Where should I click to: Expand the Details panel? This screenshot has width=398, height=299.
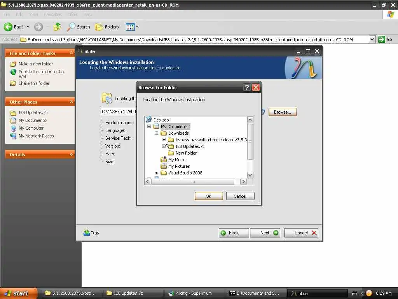tap(72, 154)
